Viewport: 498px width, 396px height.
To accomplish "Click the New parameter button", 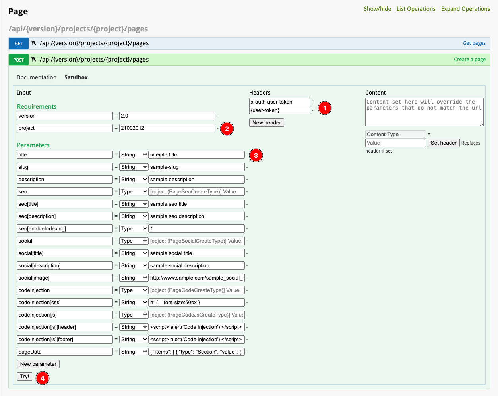I will [x=38, y=364].
